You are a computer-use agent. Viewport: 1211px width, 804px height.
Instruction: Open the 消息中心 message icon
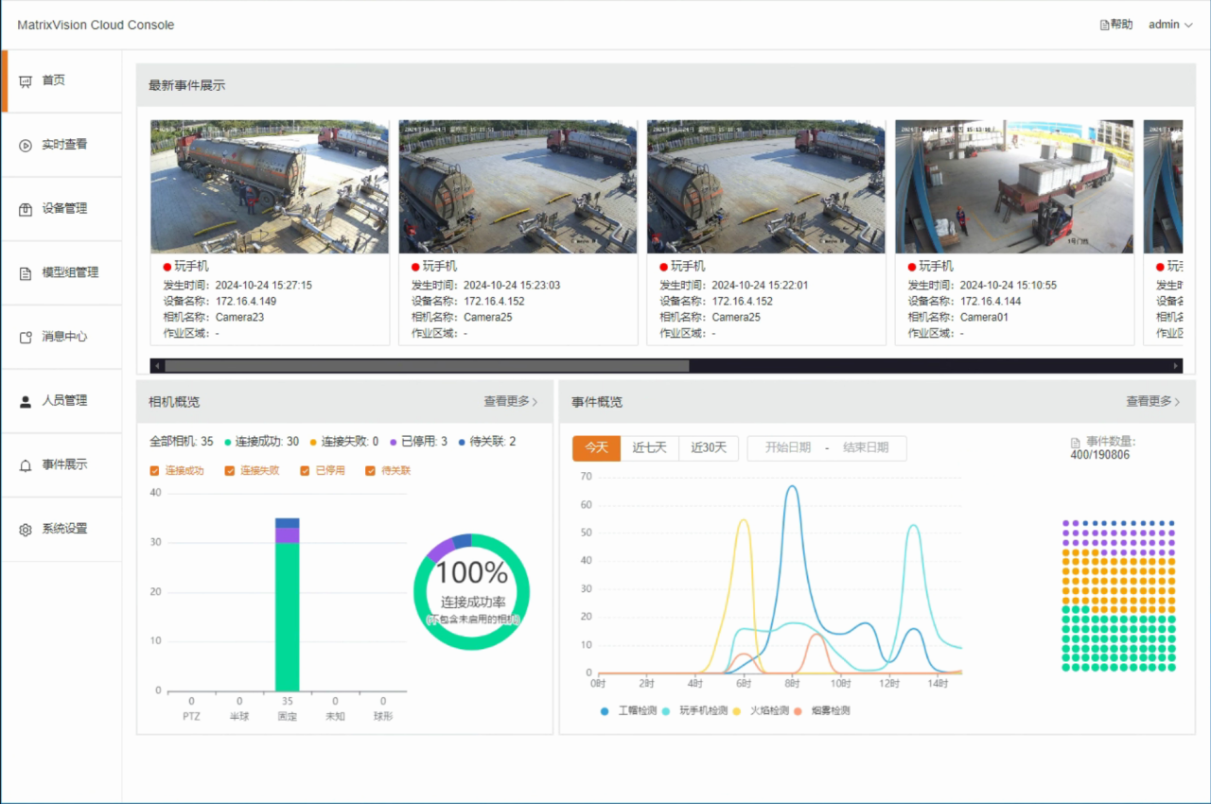(x=26, y=338)
